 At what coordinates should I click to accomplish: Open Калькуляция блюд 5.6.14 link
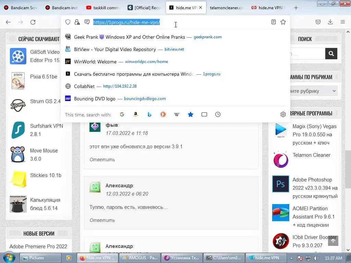(45, 204)
